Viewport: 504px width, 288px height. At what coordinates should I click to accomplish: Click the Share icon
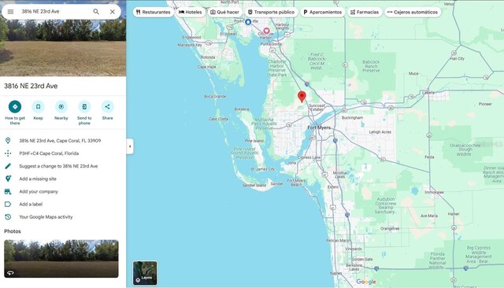tap(107, 106)
